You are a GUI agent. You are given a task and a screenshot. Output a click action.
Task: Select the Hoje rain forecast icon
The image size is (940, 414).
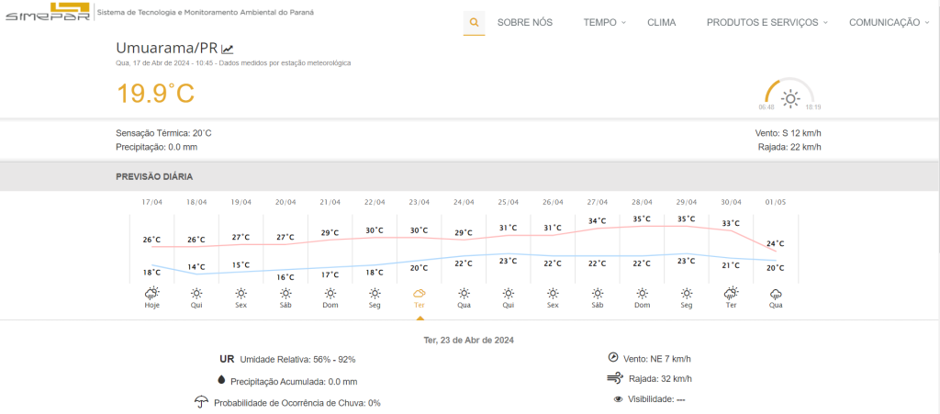[152, 293]
